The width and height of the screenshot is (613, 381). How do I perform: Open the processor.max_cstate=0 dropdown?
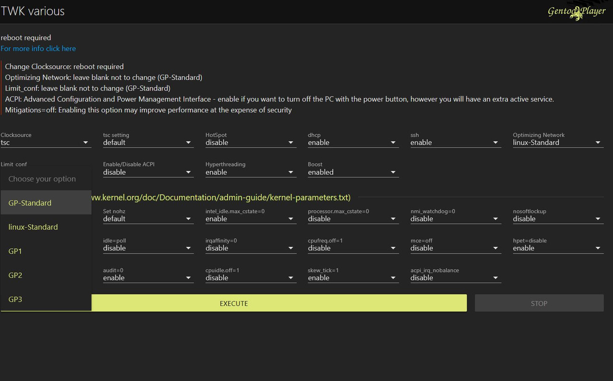coord(353,219)
